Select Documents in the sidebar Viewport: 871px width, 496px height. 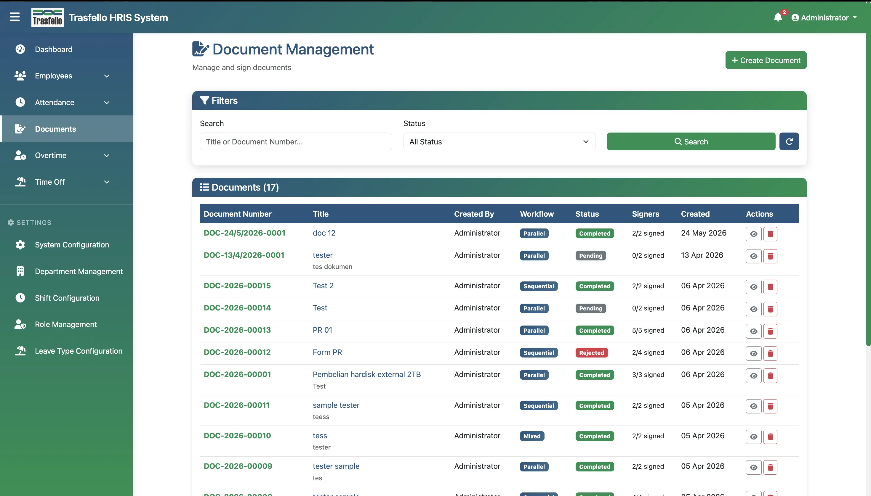point(66,129)
